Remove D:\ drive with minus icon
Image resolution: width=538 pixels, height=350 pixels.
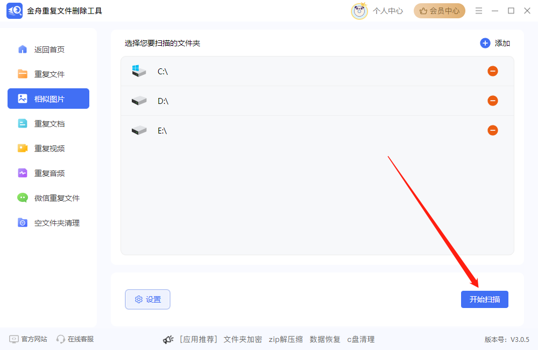(x=493, y=101)
